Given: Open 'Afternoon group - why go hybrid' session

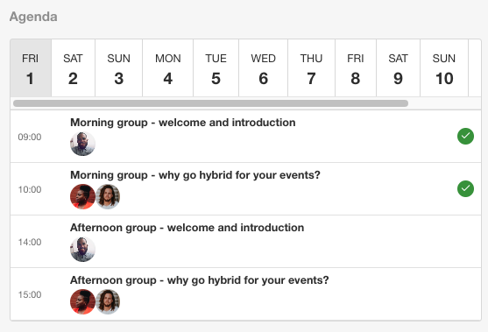Looking at the screenshot, I should (x=200, y=280).
